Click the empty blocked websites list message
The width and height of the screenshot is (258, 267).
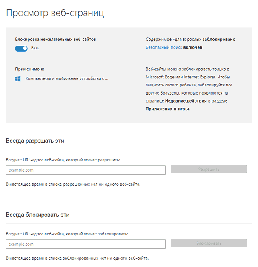[77, 258]
